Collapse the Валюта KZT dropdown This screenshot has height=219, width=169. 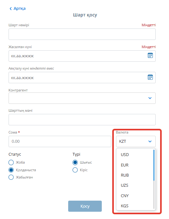(x=136, y=141)
